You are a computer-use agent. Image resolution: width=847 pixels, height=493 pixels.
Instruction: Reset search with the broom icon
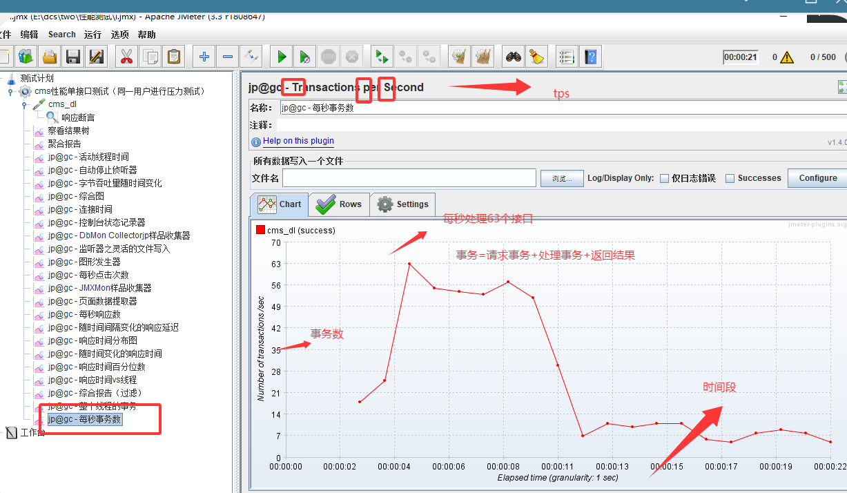[x=536, y=57]
